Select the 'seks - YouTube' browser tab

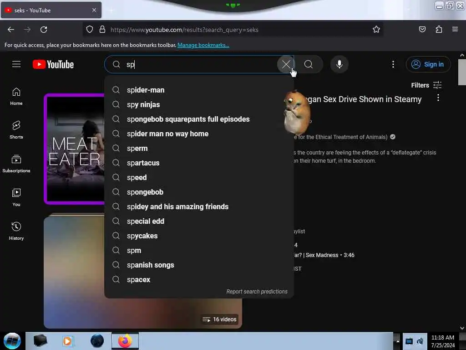pyautogui.click(x=51, y=10)
